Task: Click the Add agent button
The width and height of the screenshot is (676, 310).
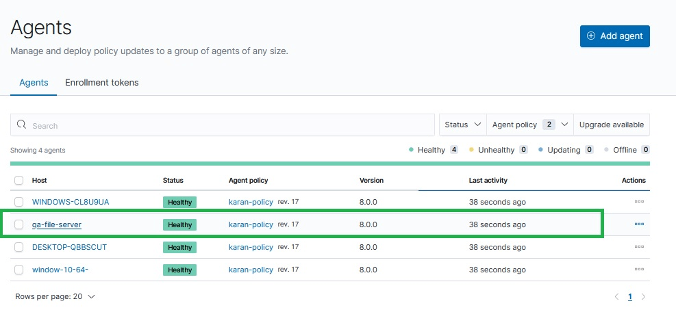Action: [x=615, y=36]
